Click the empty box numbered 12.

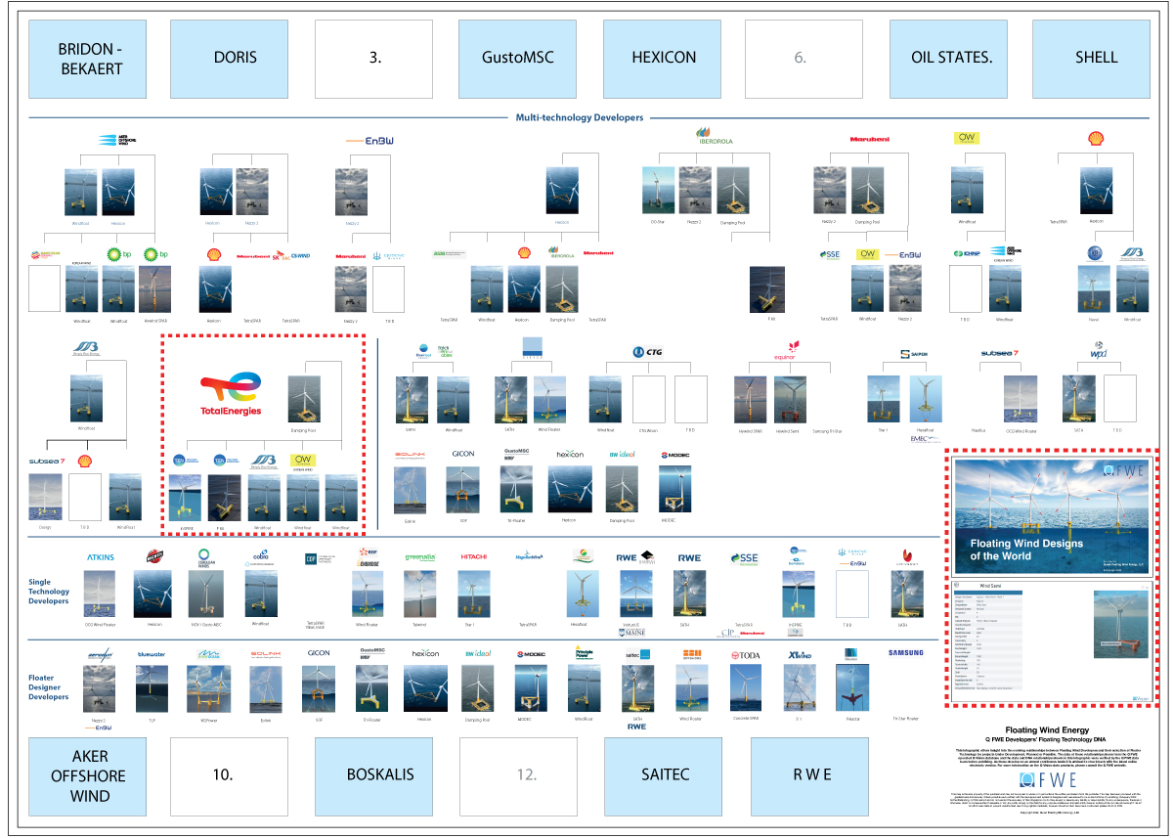[527, 775]
